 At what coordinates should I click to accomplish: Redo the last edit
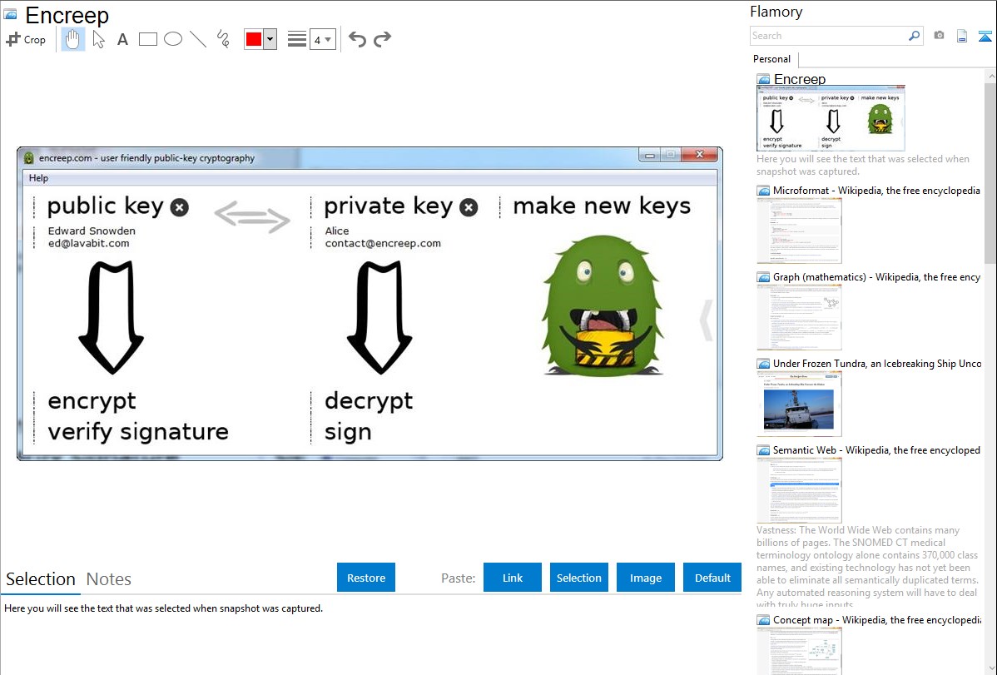click(382, 39)
